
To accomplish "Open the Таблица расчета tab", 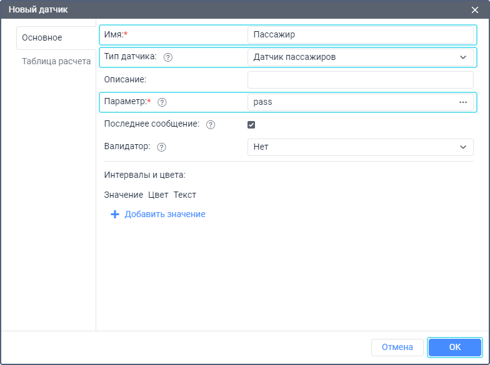I will point(56,61).
